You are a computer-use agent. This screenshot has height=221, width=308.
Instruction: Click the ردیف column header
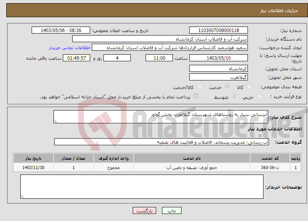coord(296,158)
